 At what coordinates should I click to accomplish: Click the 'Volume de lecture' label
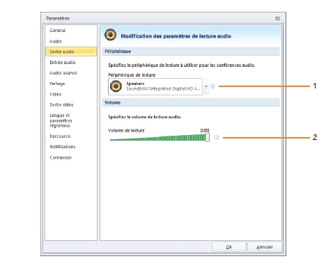point(126,130)
